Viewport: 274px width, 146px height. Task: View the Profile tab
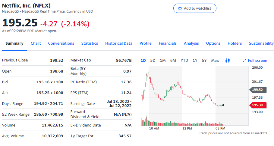point(146,43)
